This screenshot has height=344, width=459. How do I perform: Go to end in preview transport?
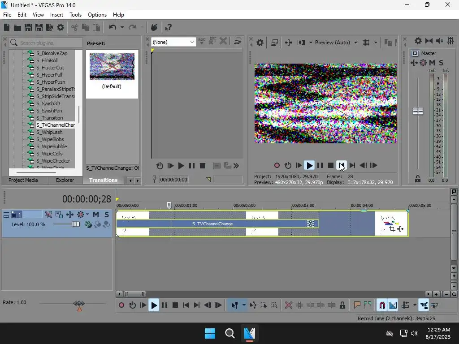click(x=352, y=165)
